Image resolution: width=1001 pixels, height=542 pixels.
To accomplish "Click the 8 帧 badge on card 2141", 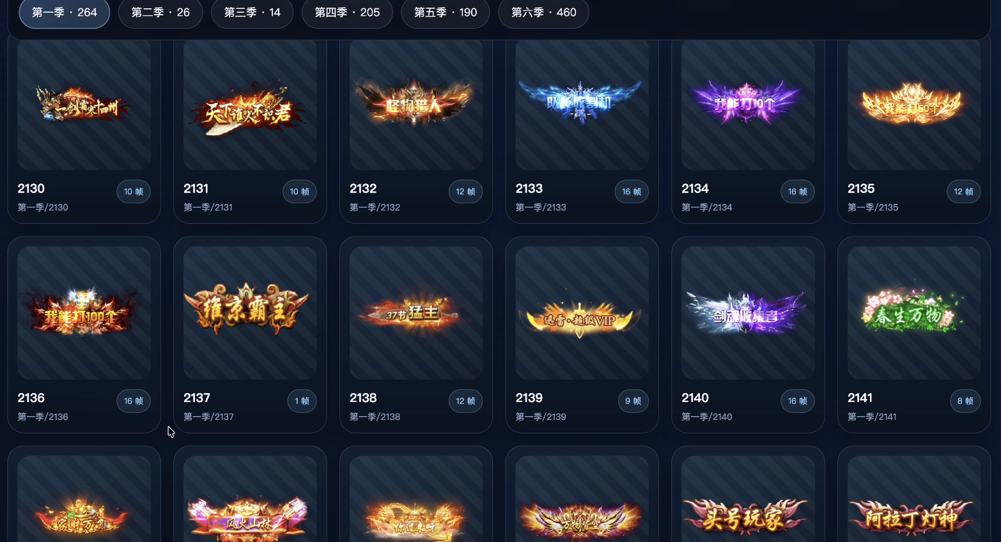I will pyautogui.click(x=965, y=401).
